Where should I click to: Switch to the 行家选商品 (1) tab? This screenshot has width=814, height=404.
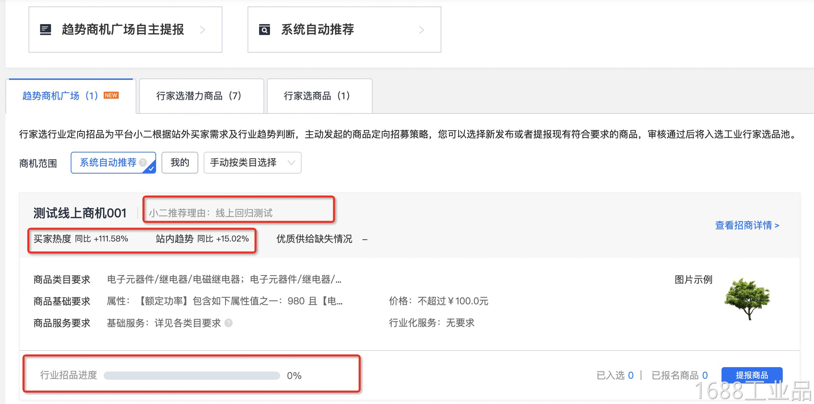pos(317,96)
